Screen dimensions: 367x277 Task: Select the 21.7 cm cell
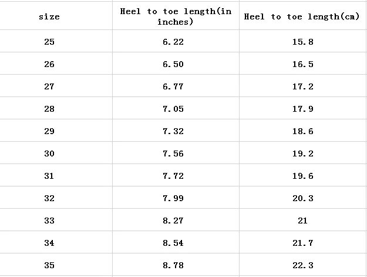(x=302, y=243)
